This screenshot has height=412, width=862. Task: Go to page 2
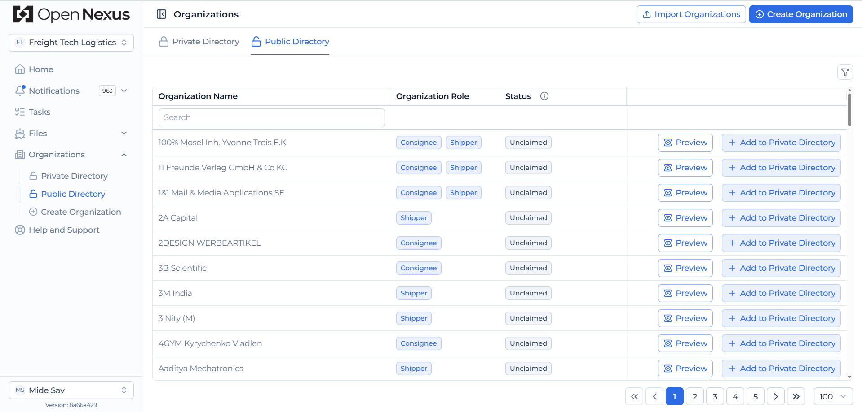(x=695, y=396)
